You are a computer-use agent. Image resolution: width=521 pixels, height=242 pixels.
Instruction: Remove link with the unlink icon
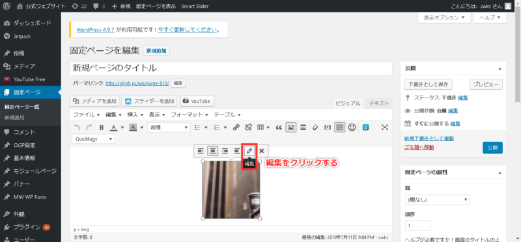point(248,127)
